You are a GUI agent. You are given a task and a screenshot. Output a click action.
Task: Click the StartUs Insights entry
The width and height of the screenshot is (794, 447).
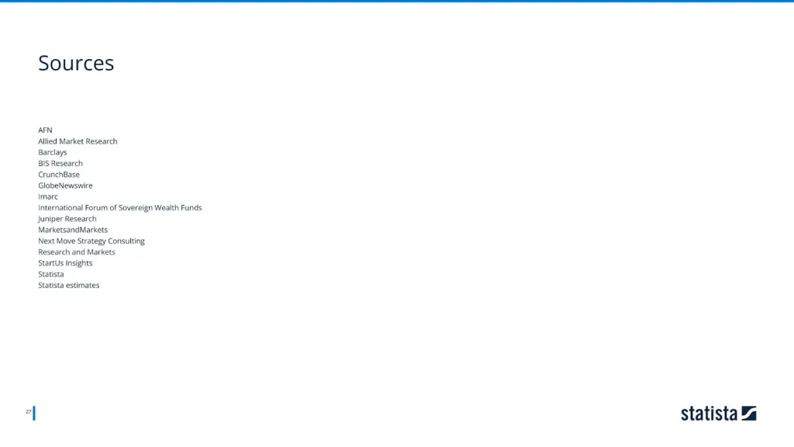(x=65, y=263)
